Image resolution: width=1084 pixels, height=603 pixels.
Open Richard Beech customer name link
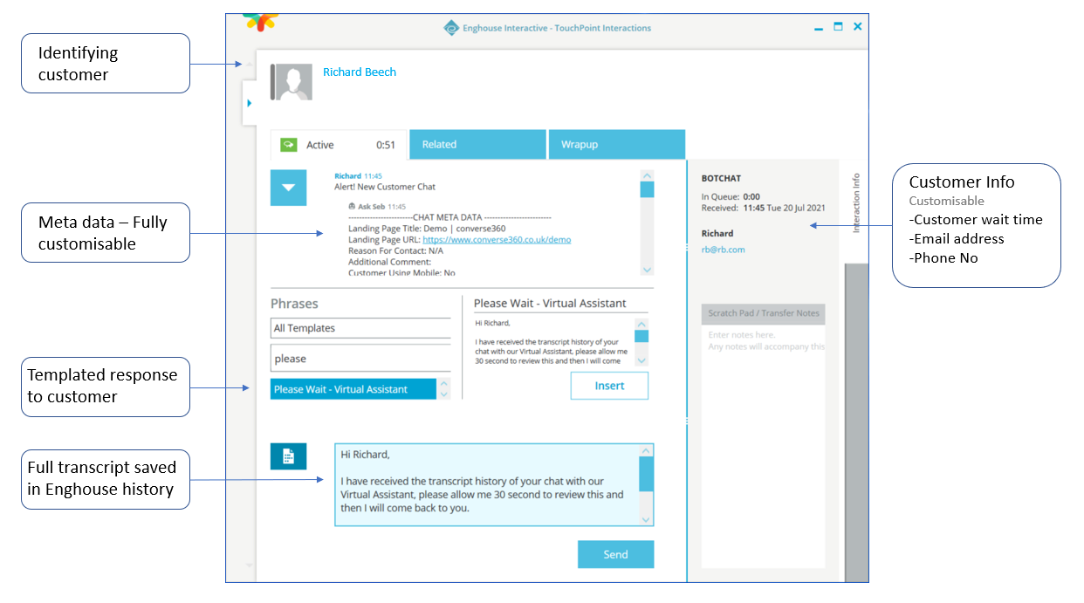click(x=360, y=72)
